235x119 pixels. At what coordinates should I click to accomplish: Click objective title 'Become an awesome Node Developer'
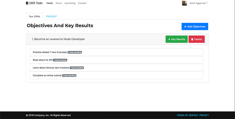(x=58, y=39)
